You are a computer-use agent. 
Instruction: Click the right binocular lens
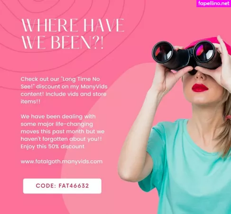pyautogui.click(x=205, y=52)
